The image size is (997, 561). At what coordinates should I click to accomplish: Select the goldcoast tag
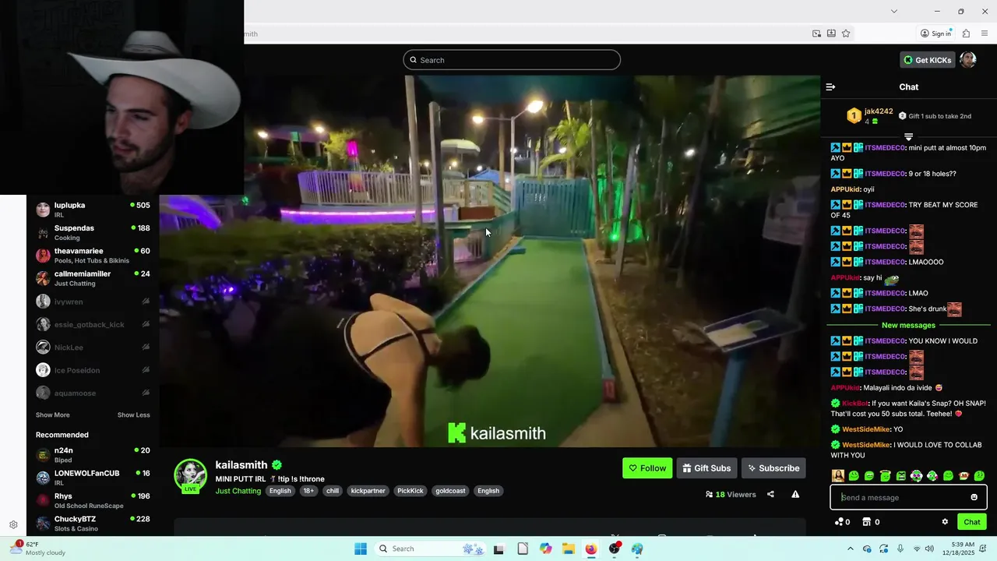point(451,491)
